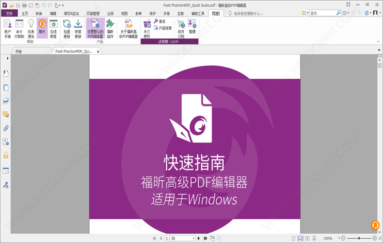Switch to the 开始 start document tab

click(x=18, y=52)
